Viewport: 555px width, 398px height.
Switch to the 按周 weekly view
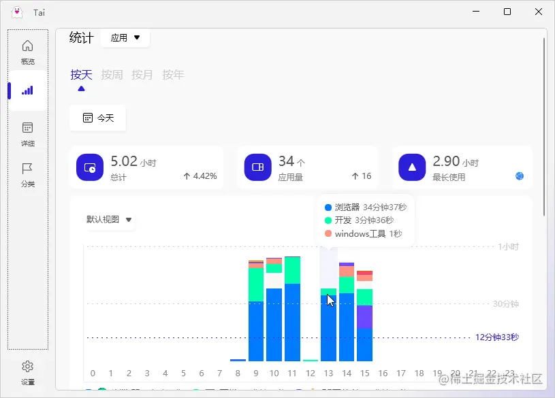click(112, 75)
